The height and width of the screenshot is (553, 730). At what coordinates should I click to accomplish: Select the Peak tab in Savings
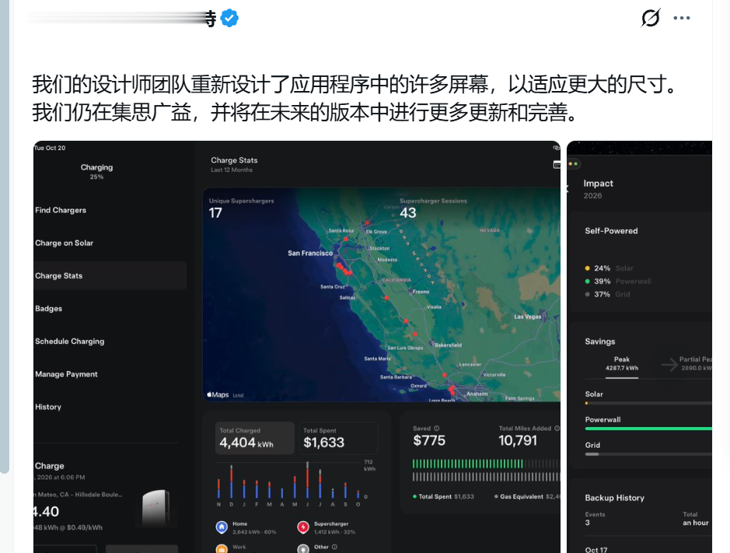(621, 363)
